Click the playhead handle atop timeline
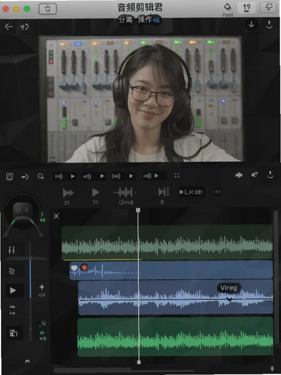The width and height of the screenshot is (281, 375). pos(138,210)
